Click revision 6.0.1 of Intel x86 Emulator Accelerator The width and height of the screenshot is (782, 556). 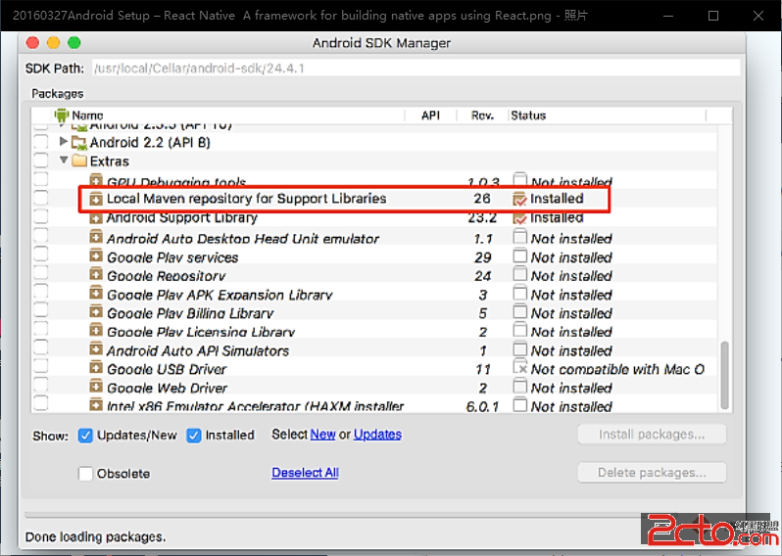point(482,406)
